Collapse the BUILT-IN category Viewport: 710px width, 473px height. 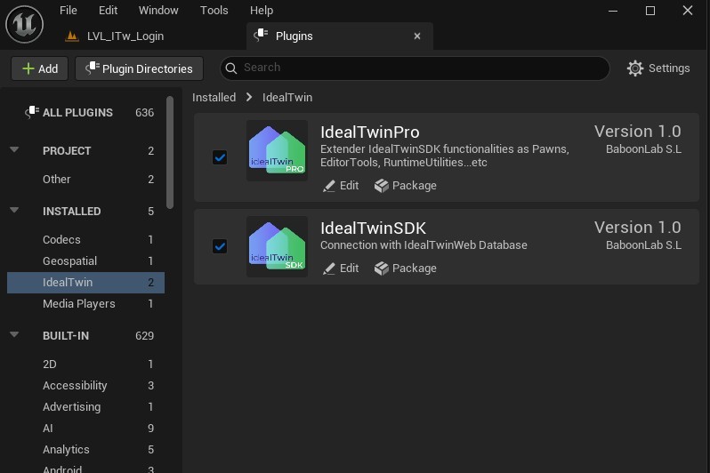(x=14, y=335)
